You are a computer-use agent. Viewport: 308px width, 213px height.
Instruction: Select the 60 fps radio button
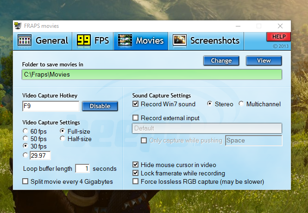point(25,131)
